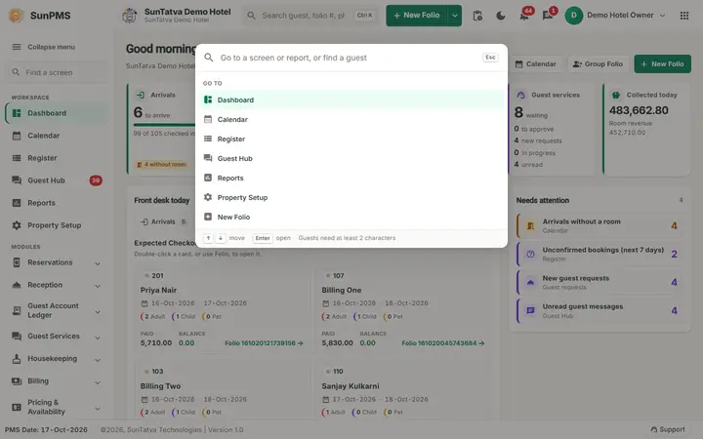
Task: Click the sidebar Reports icon
Action: tap(17, 203)
